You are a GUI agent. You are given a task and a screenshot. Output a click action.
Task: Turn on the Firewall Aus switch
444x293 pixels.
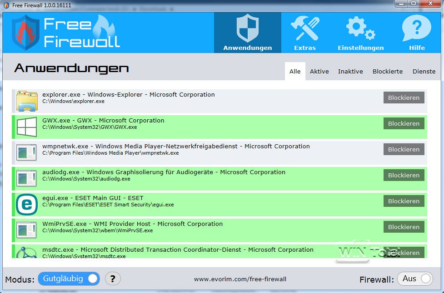coord(415,278)
